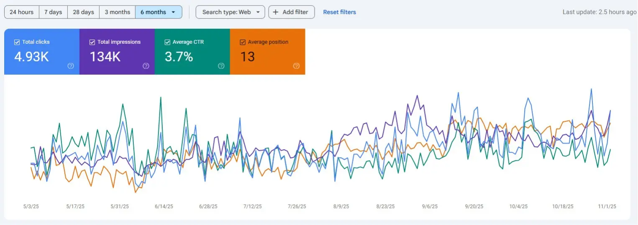Click the plus icon in Add filter

click(276, 12)
